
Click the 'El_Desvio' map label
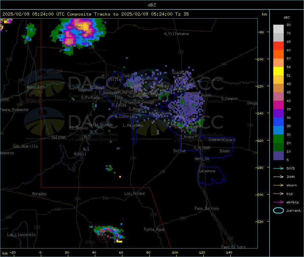point(79,128)
